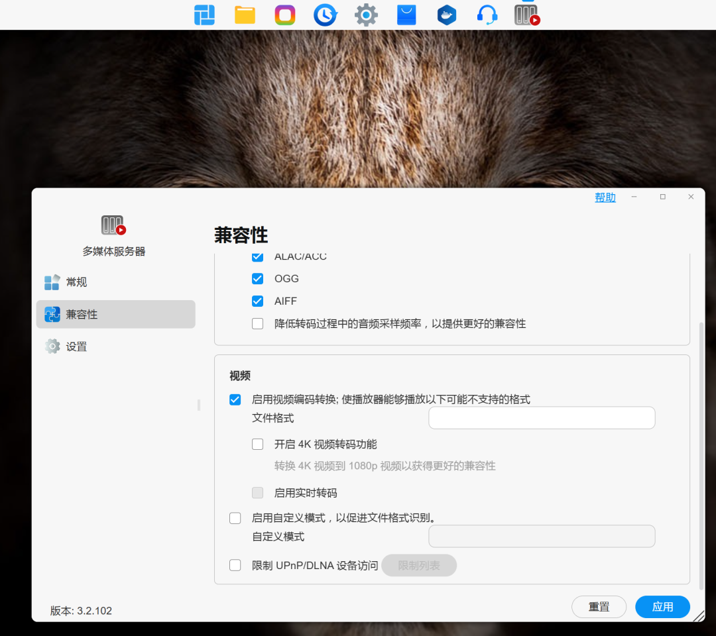Open the 帮助 link in title bar
The width and height of the screenshot is (716, 636).
pyautogui.click(x=605, y=197)
